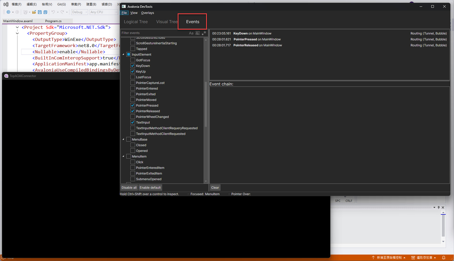Click the Enable default button

click(x=150, y=188)
